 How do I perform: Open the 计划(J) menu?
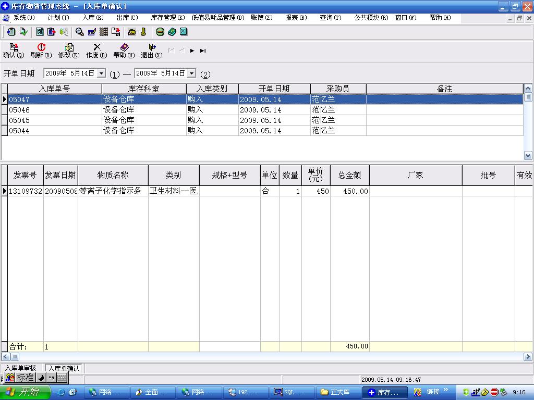coord(58,18)
